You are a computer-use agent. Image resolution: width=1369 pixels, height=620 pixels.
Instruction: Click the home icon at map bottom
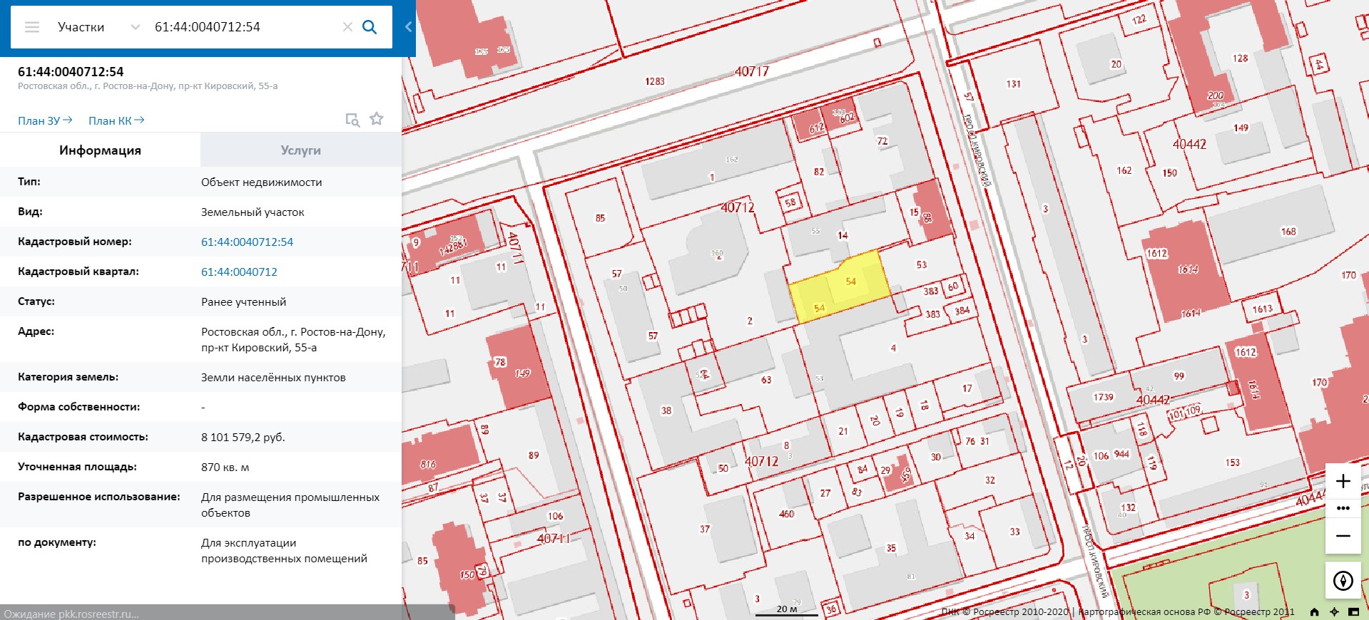(x=1314, y=611)
